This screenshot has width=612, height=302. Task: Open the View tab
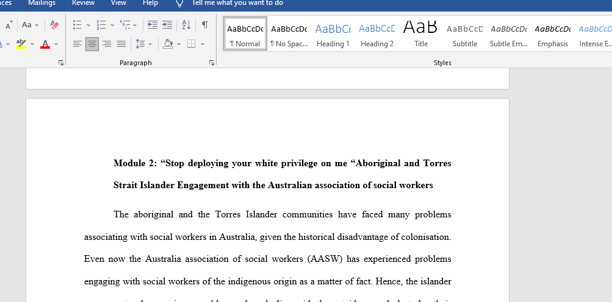[118, 3]
